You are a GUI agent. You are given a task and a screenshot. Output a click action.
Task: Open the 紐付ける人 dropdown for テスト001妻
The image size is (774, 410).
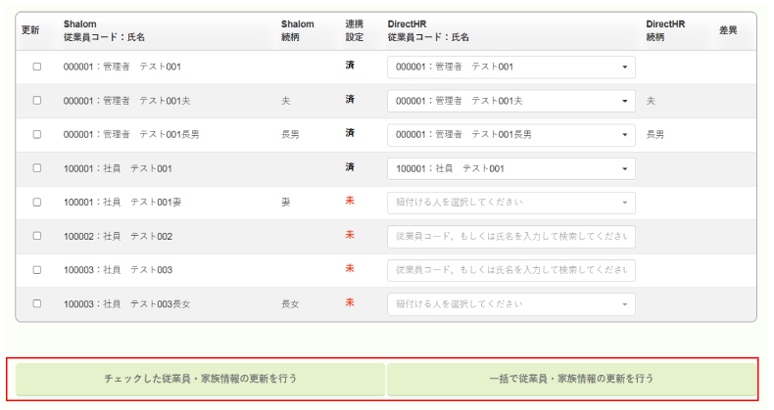tap(510, 203)
